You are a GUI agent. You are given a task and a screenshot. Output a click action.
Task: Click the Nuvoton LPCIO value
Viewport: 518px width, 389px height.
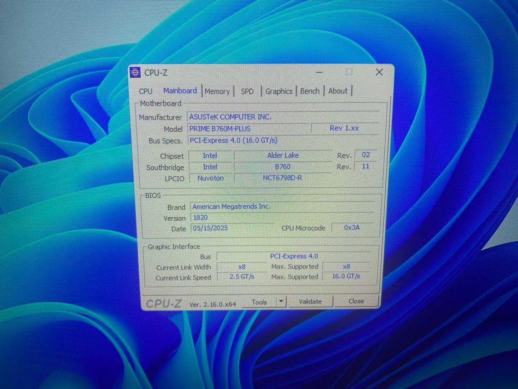pos(210,178)
